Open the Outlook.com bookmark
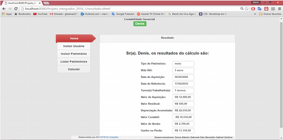The height and width of the screenshot is (140, 283). 95,14
